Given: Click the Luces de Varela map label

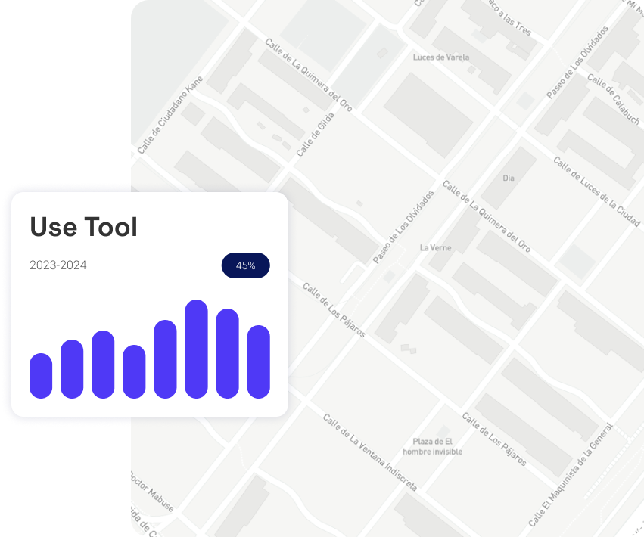Looking at the screenshot, I should tap(440, 57).
